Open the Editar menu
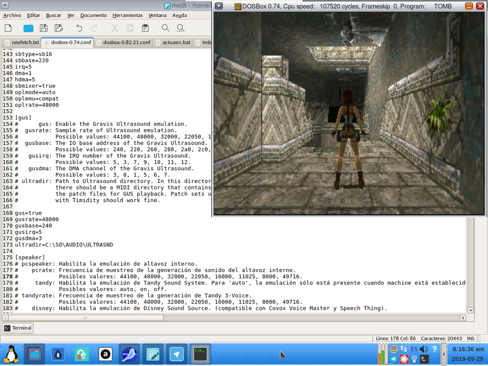This screenshot has height=366, width=488. tap(33, 15)
